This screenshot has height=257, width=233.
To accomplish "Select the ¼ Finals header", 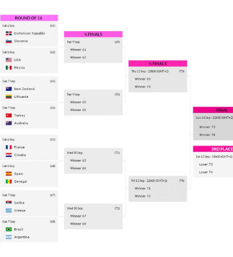I will (93, 34).
